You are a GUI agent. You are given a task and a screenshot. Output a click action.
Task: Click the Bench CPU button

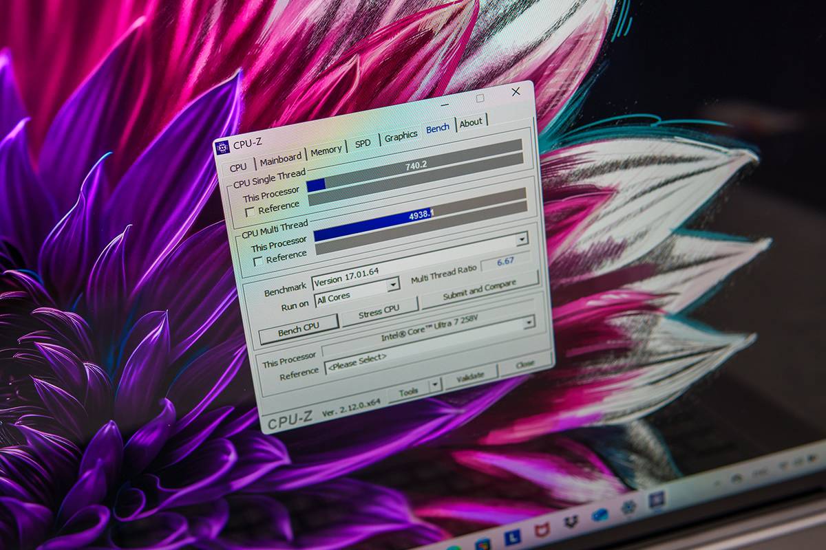299,329
